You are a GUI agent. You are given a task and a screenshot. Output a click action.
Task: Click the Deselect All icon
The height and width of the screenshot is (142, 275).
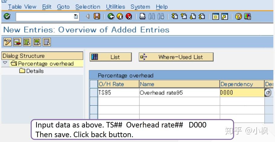pos(47,42)
